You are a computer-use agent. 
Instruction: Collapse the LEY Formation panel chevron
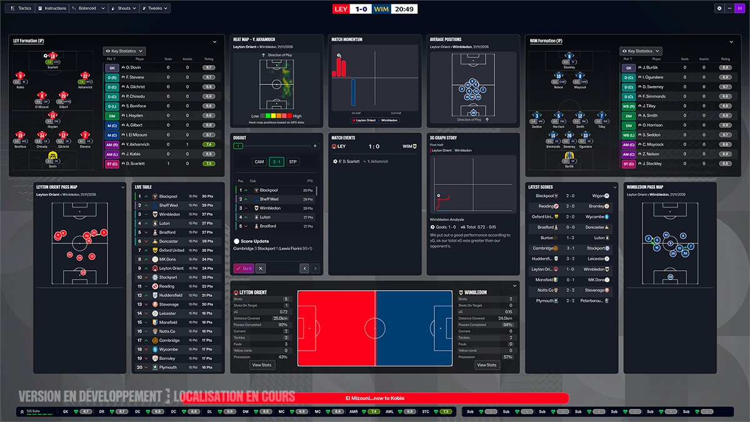pos(214,41)
